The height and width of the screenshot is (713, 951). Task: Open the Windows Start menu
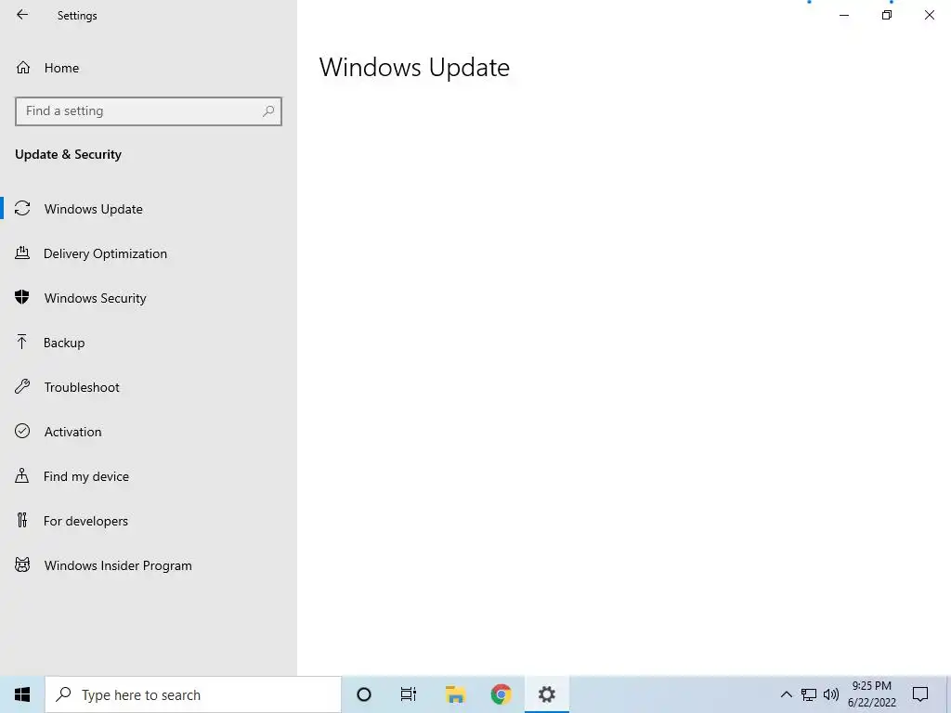pyautogui.click(x=22, y=694)
